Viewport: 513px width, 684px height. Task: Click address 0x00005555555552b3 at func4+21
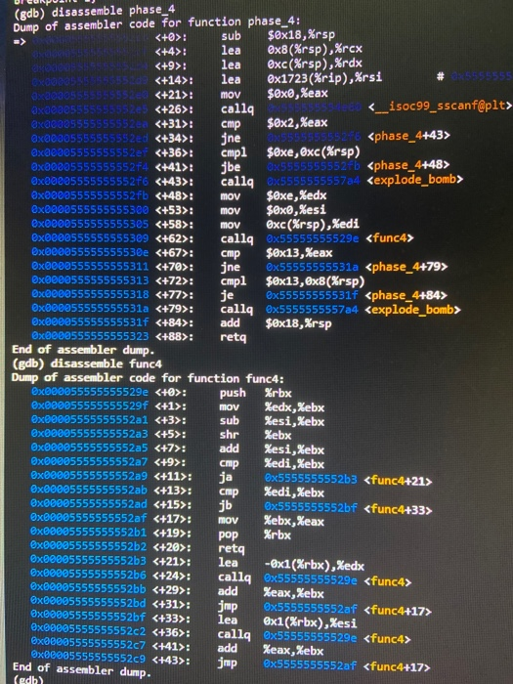coord(89,561)
